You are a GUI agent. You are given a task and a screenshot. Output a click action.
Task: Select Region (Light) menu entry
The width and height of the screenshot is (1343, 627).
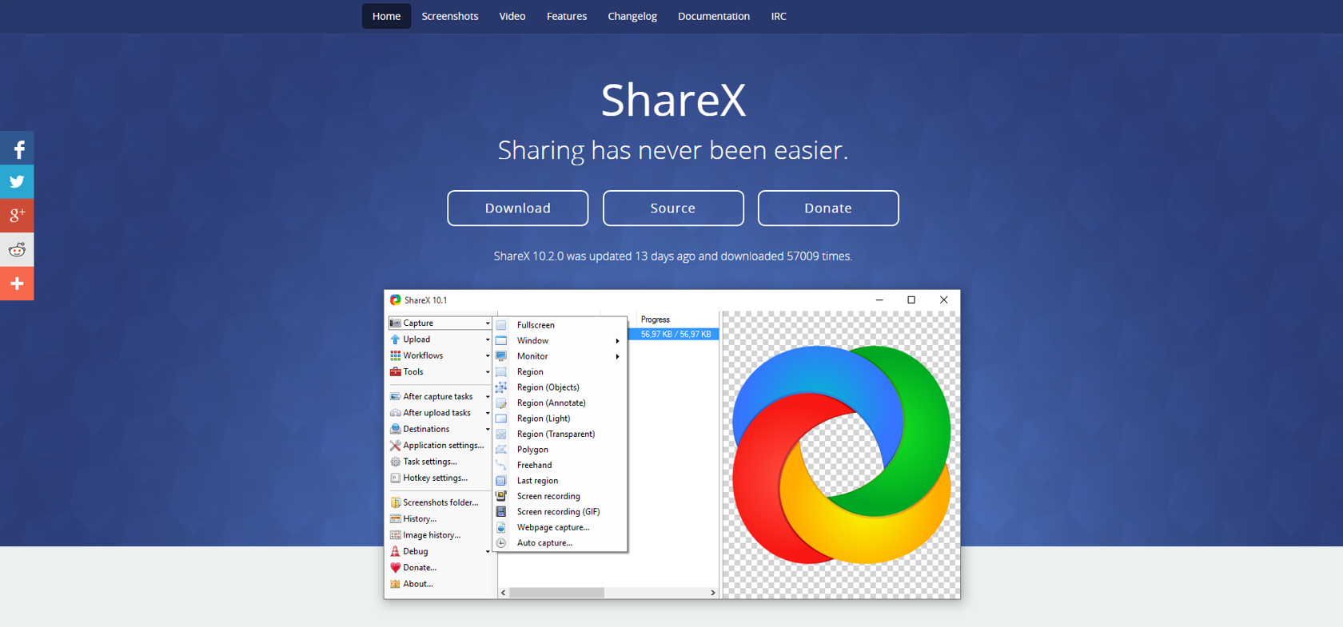tap(560, 419)
